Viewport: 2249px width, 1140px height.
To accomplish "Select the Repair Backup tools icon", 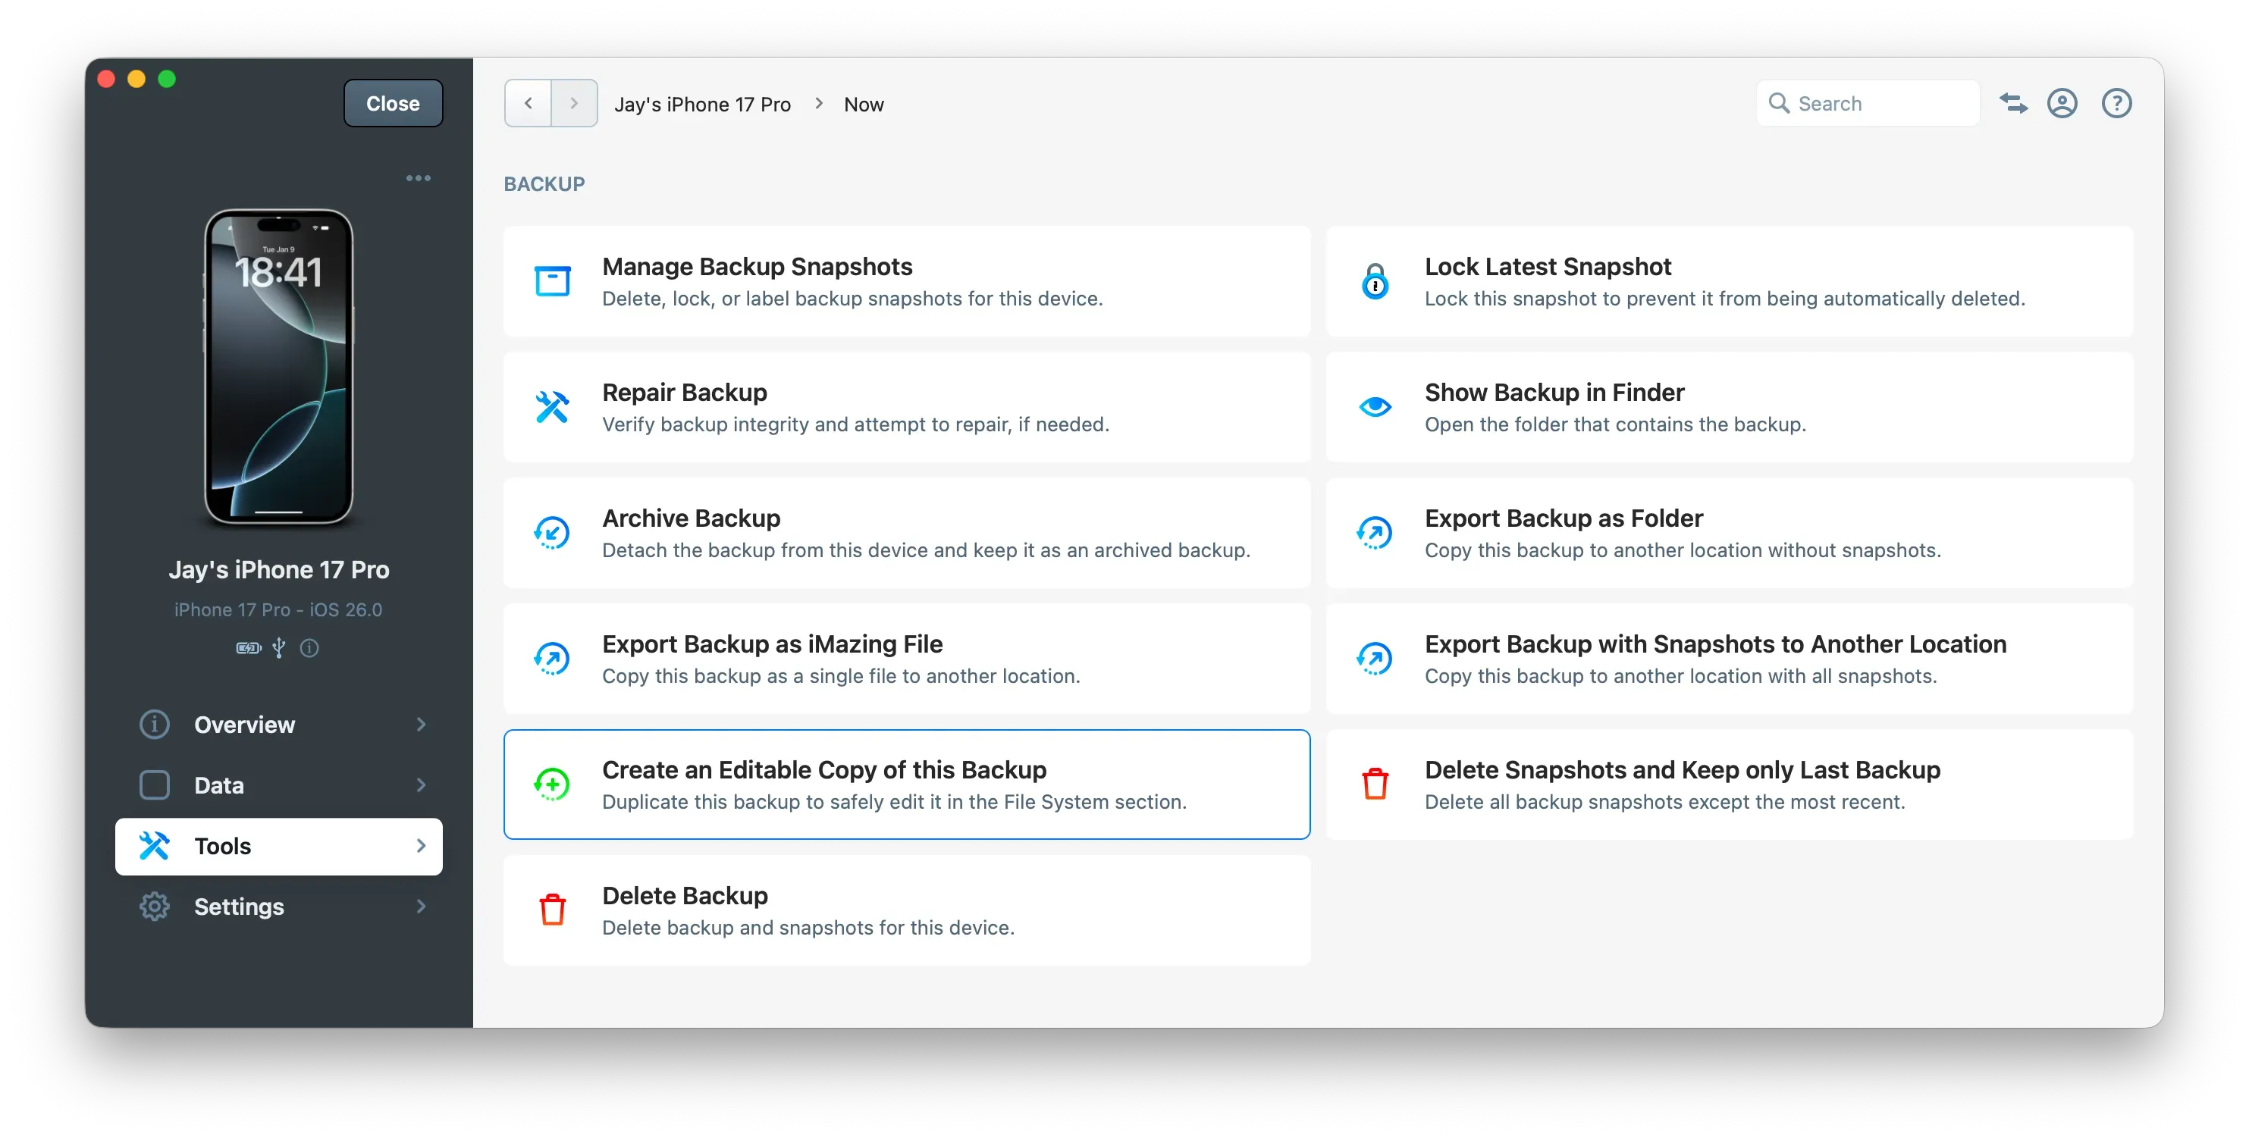I will (553, 407).
